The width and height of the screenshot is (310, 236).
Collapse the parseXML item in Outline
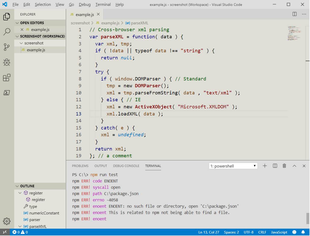20,226
